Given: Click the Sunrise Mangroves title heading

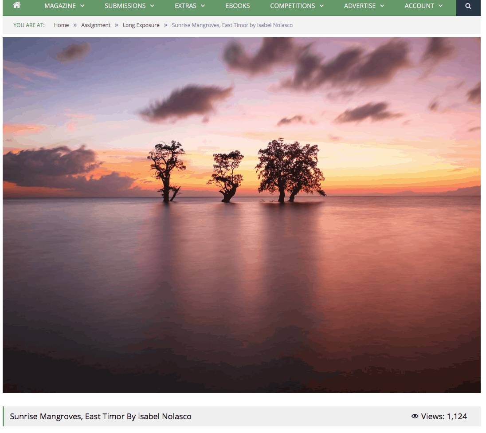Looking at the screenshot, I should pos(101,416).
